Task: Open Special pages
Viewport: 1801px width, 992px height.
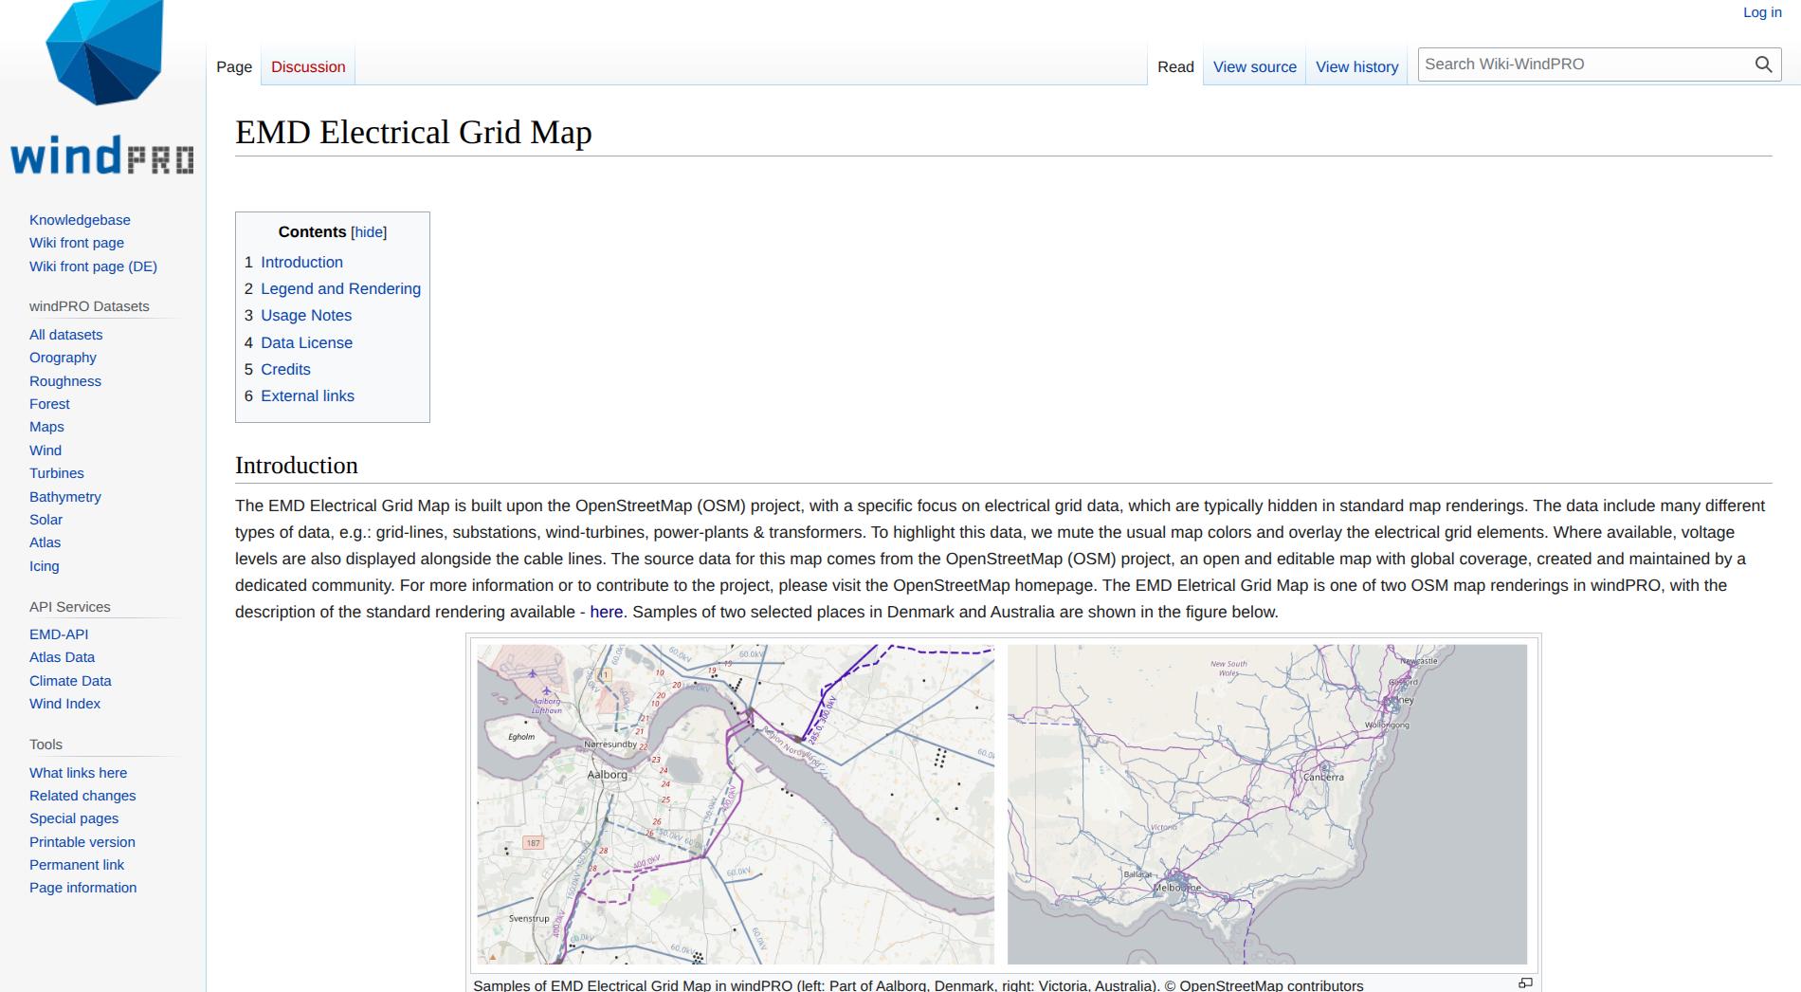Action: 74,818
